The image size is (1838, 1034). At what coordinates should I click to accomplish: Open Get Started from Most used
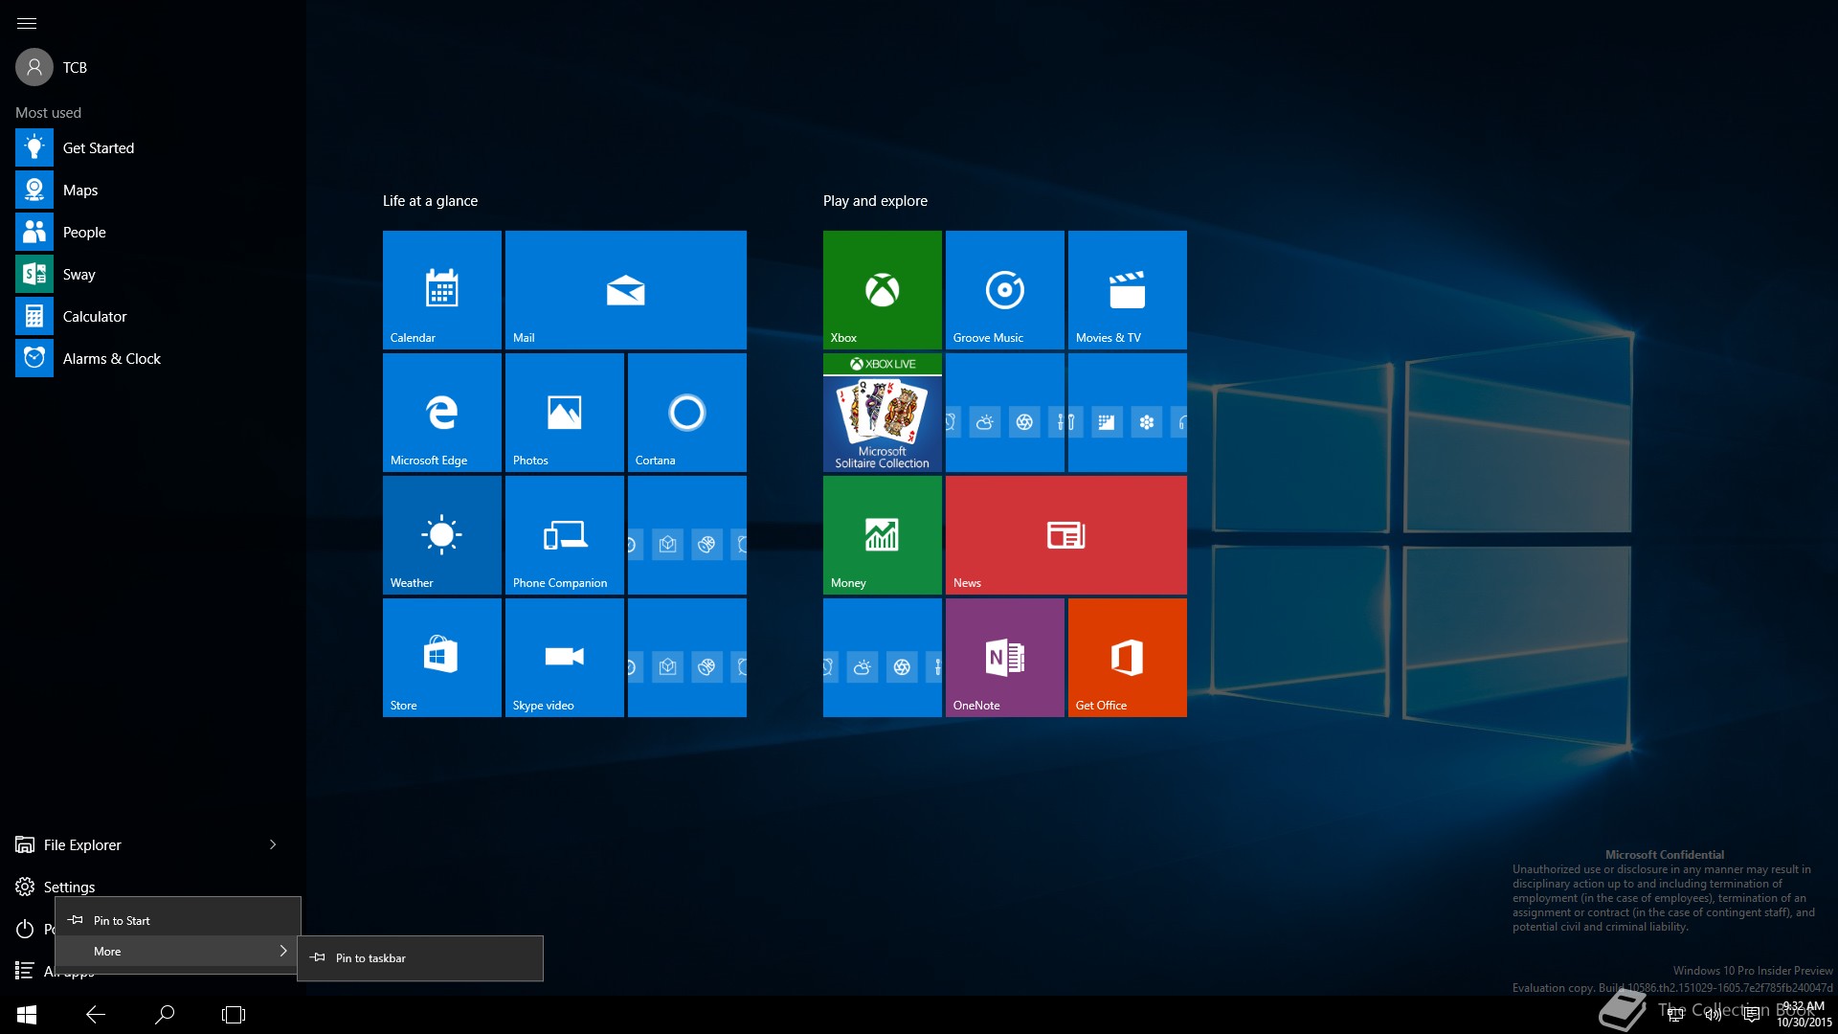[x=153, y=147]
